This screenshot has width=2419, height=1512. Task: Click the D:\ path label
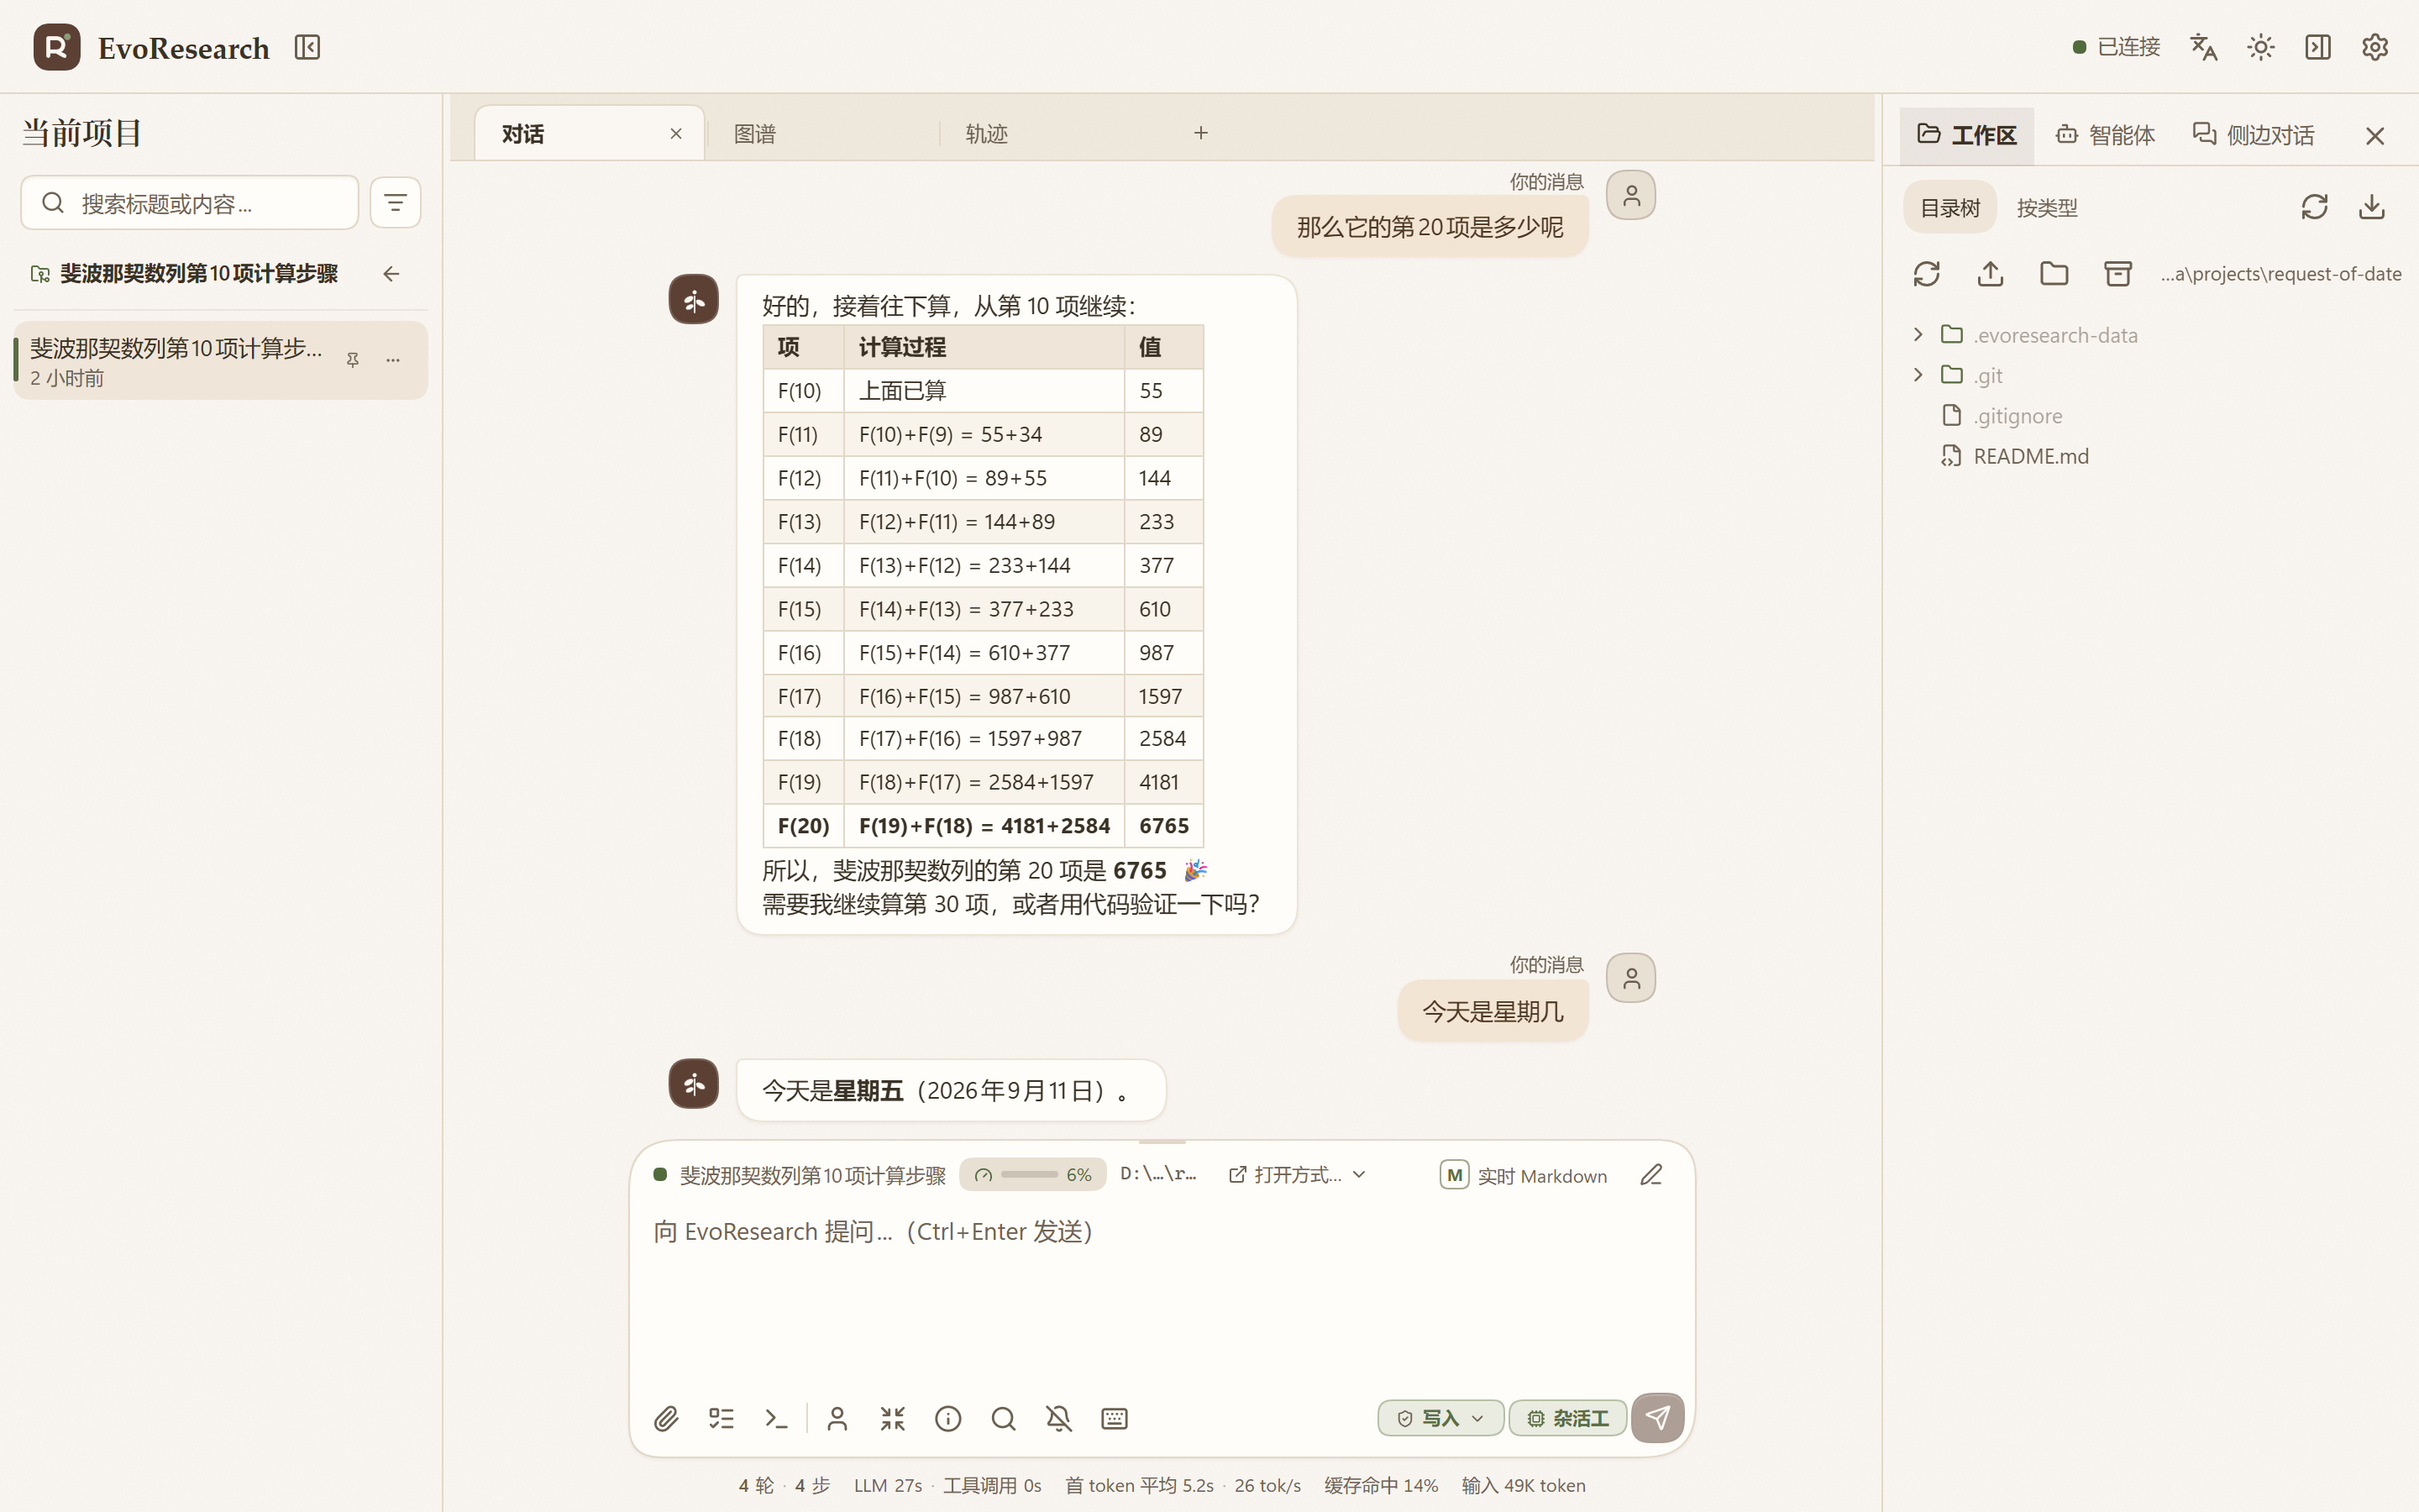click(1158, 1174)
